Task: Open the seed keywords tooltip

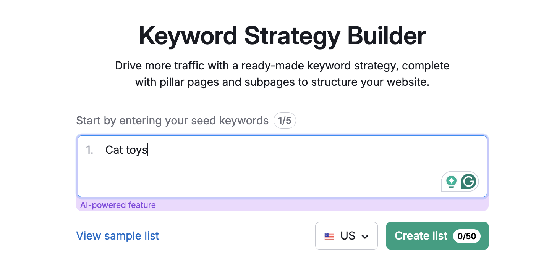Action: [230, 121]
